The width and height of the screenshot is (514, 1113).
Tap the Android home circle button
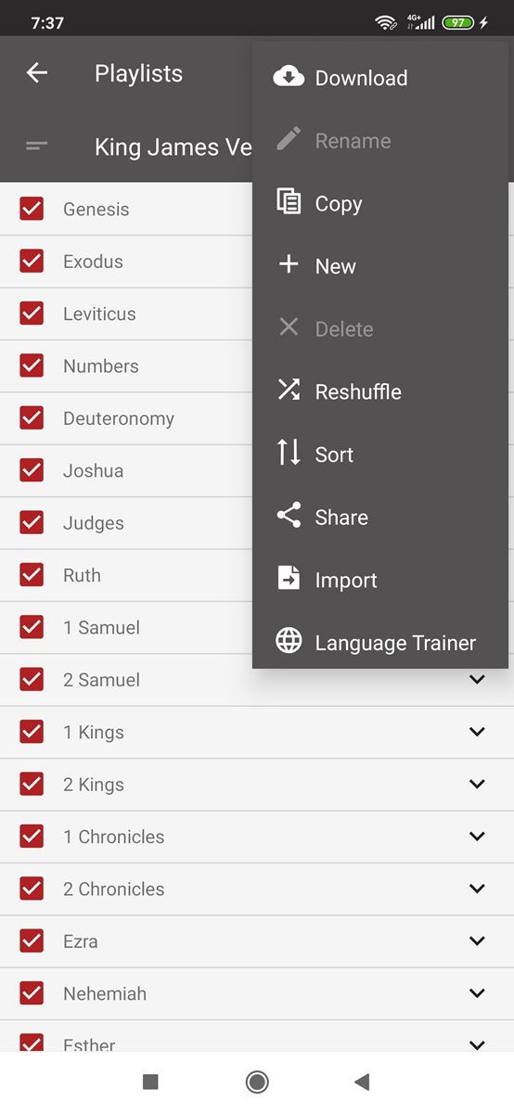(257, 1081)
